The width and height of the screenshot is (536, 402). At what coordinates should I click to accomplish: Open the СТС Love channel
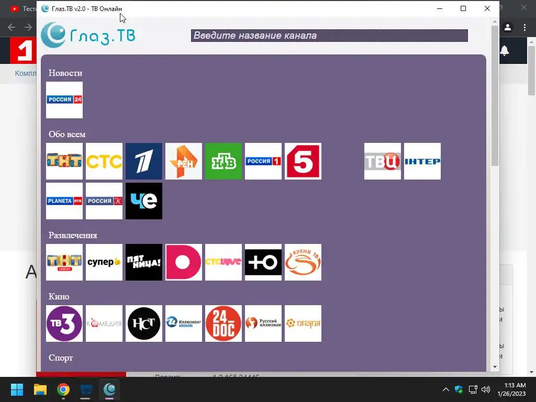223,262
